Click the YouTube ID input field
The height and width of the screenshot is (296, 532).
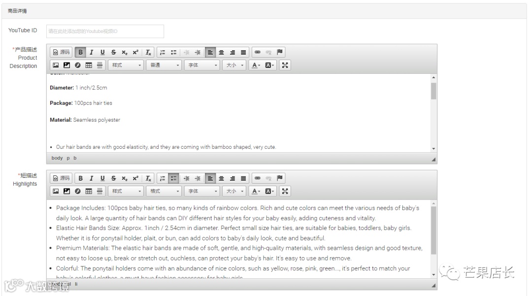pyautogui.click(x=105, y=31)
